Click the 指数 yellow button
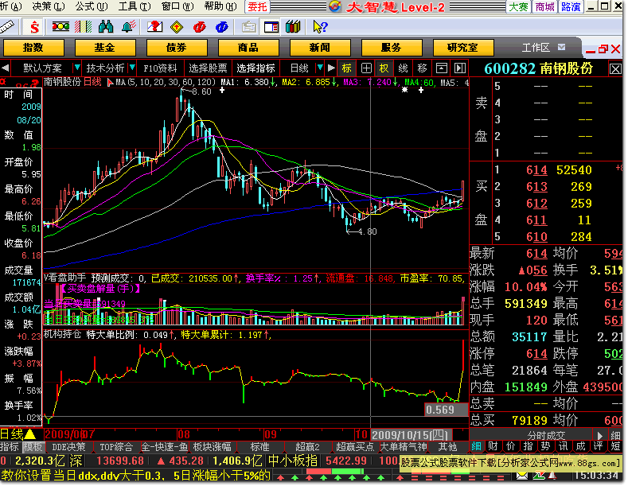The image size is (628, 486). click(x=33, y=48)
